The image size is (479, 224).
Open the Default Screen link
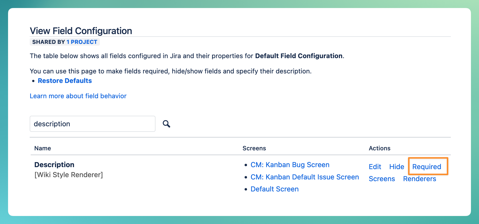coord(274,189)
